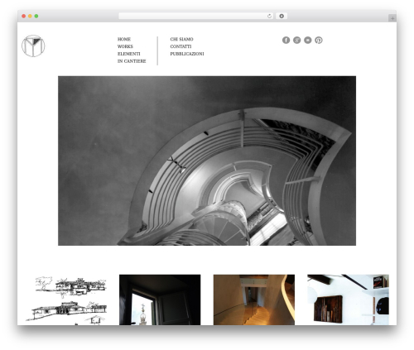The image size is (414, 350).
Task: Click the email envelope social icon
Action: [x=307, y=40]
